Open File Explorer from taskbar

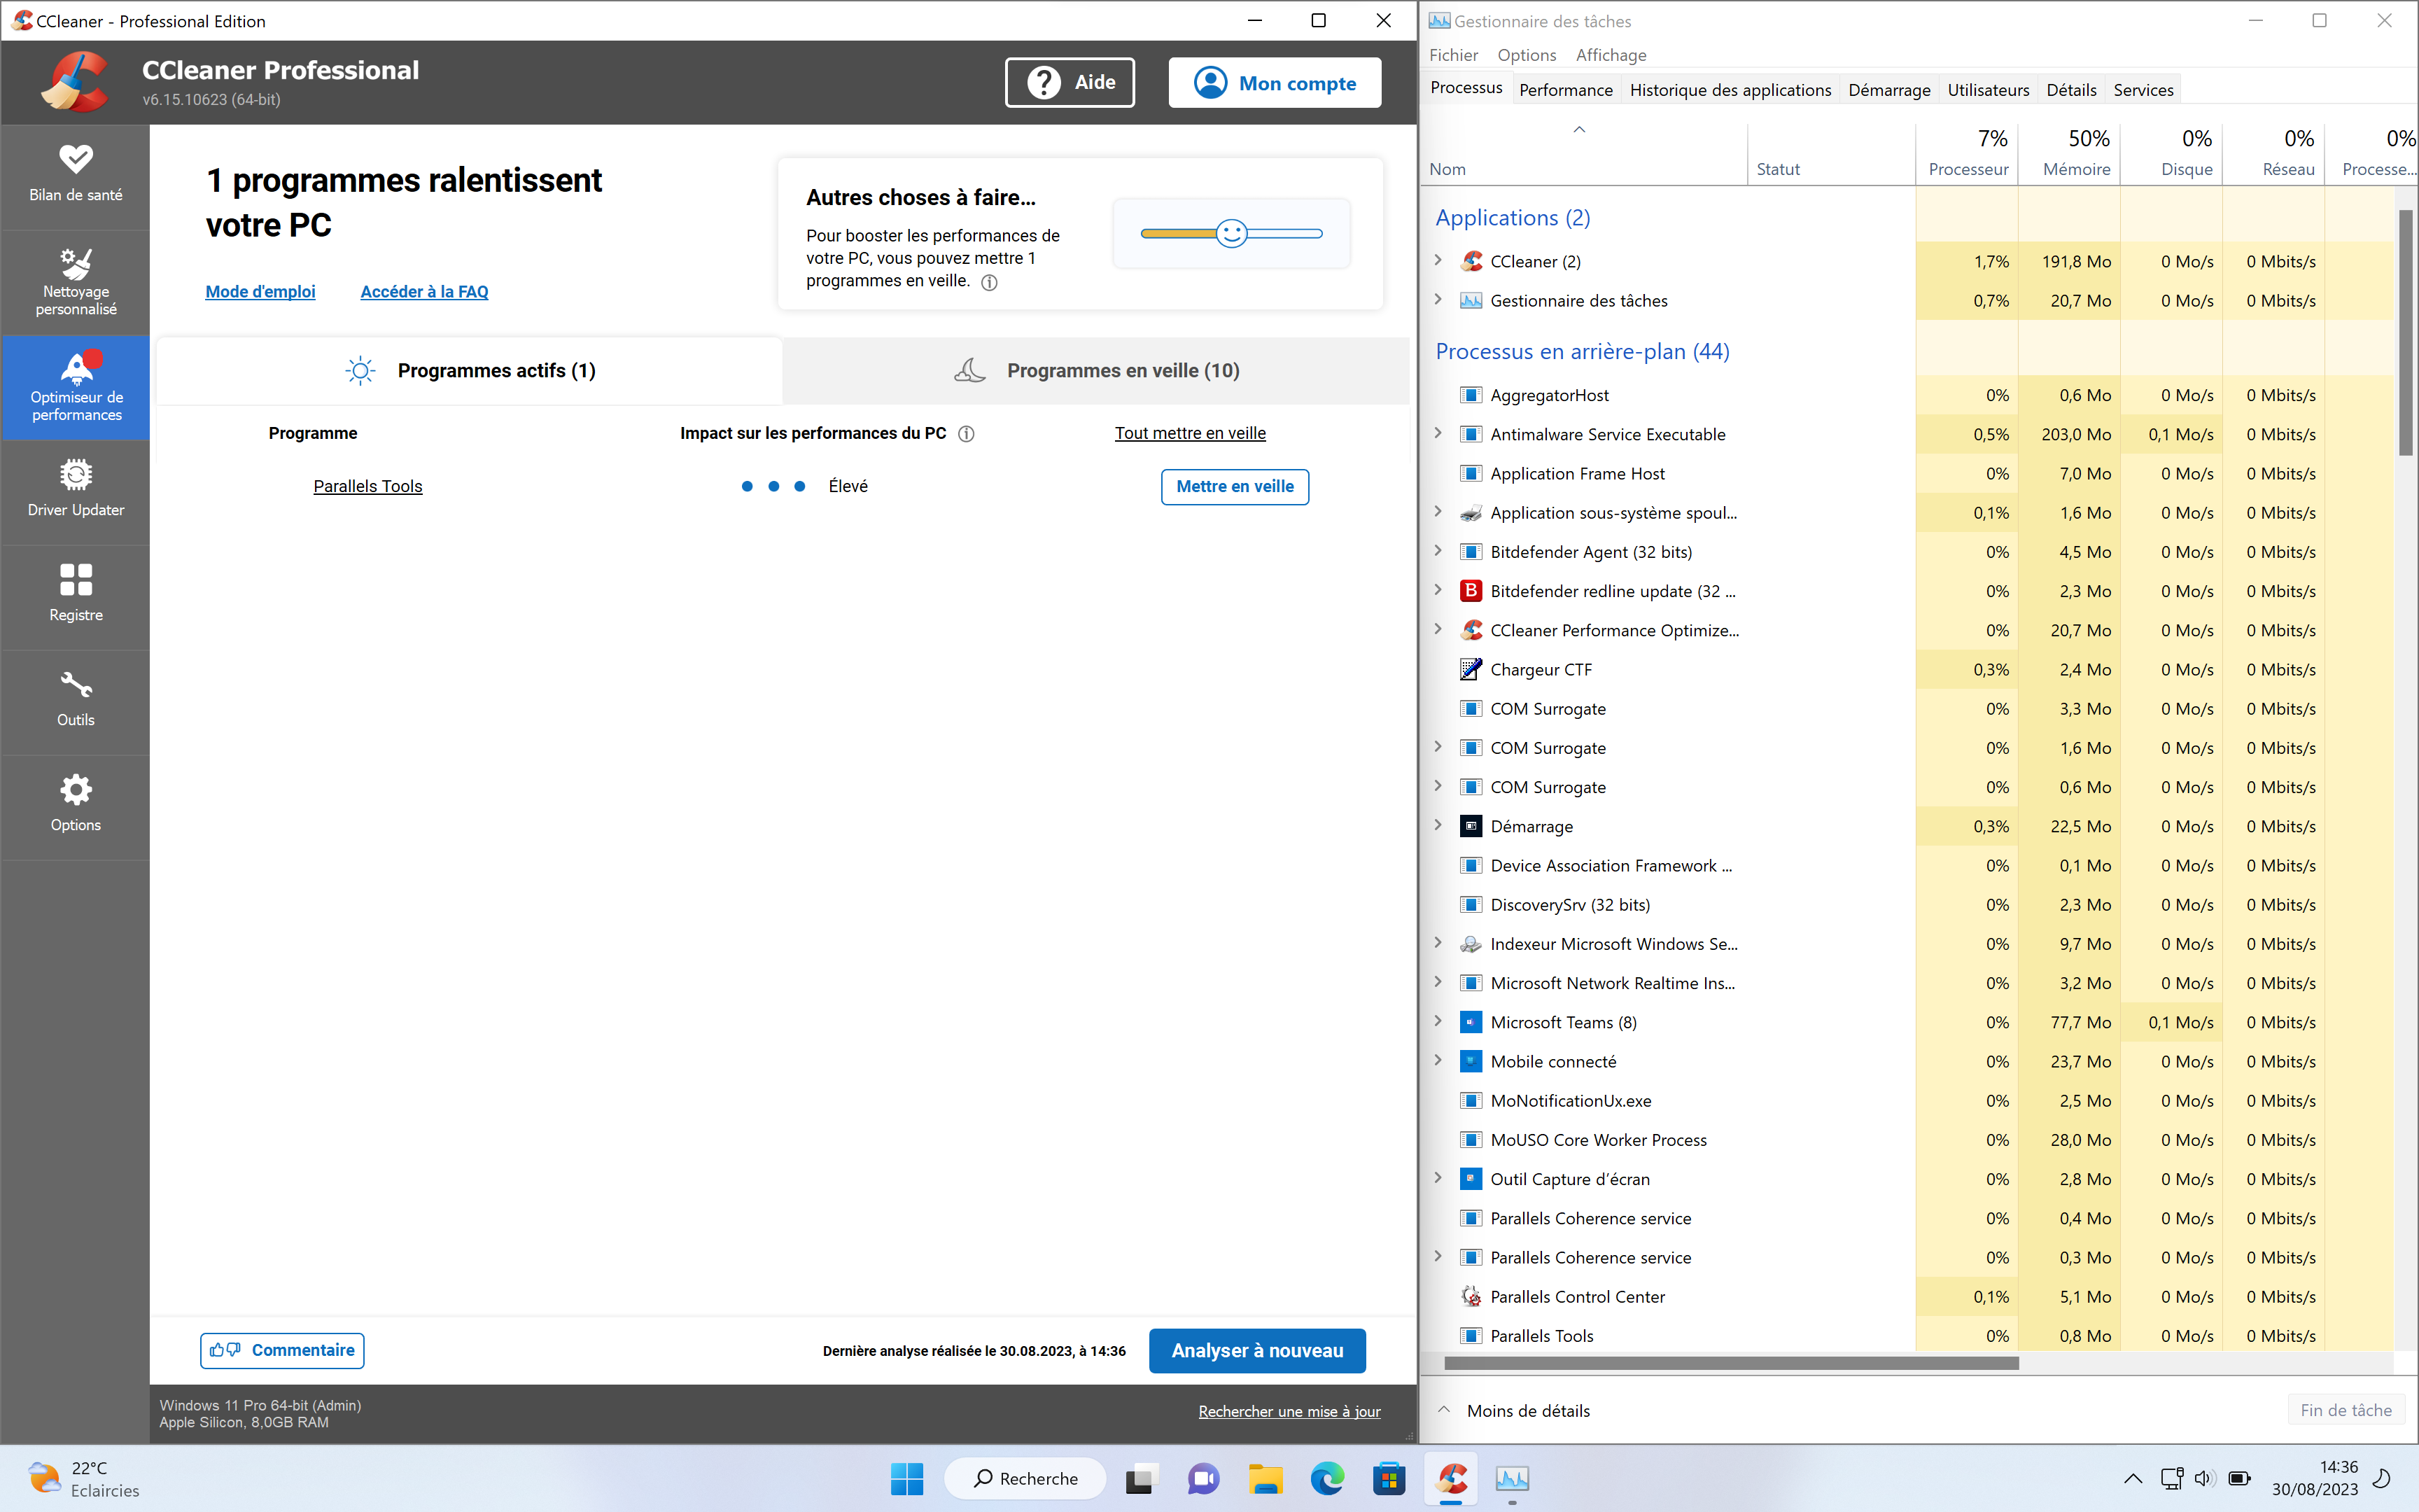coord(1265,1478)
